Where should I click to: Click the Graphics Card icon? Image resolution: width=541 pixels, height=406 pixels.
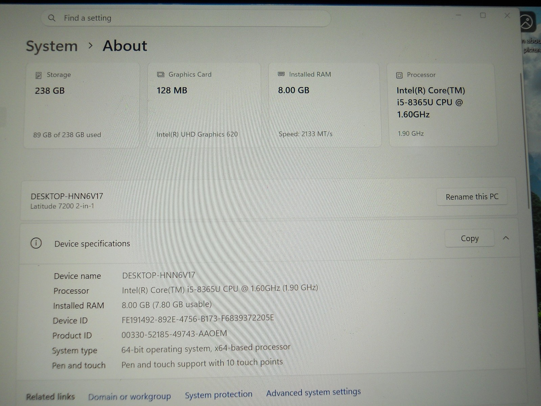(x=161, y=74)
